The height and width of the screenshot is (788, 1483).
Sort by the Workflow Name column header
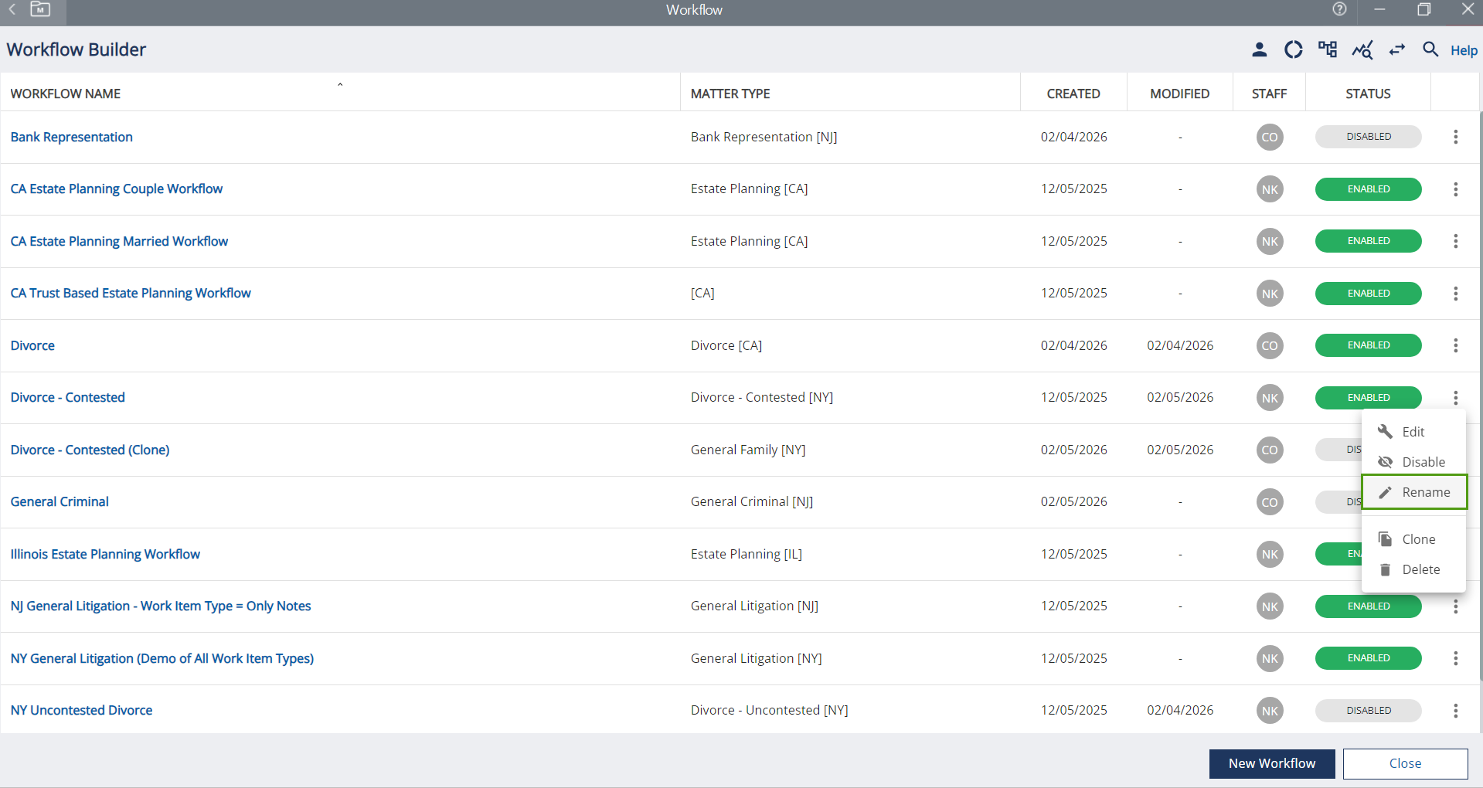(x=66, y=93)
